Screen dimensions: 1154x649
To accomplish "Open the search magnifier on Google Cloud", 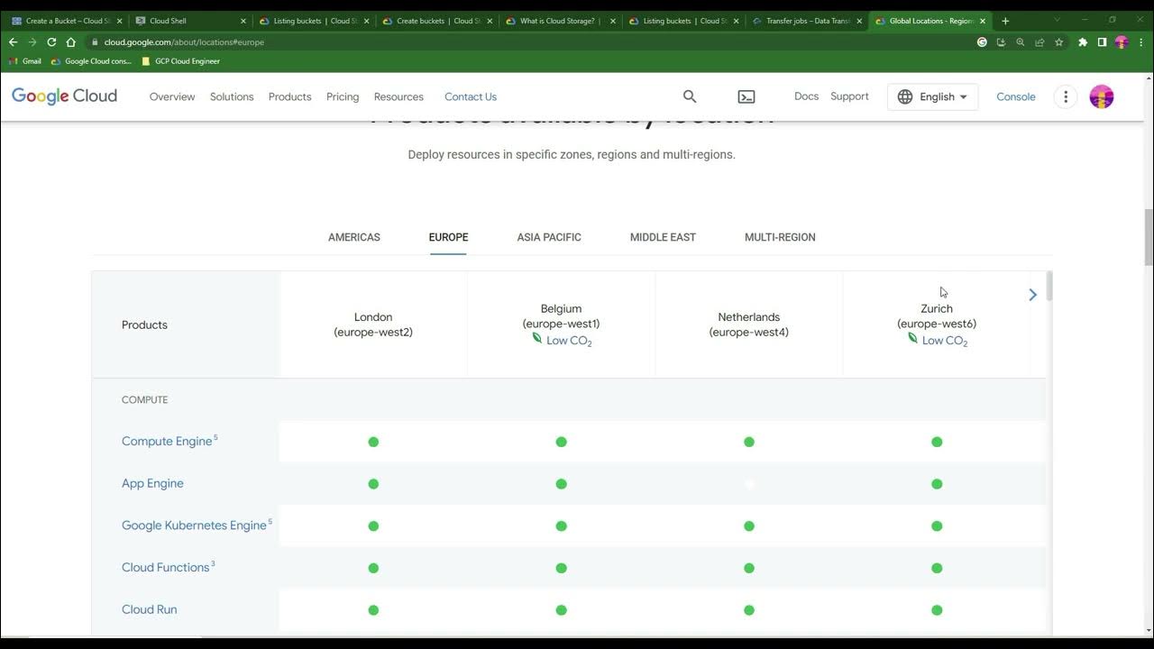I will [690, 96].
